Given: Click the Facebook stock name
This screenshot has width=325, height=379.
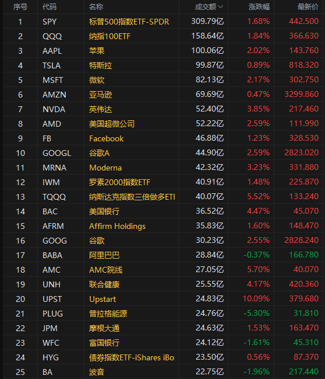Looking at the screenshot, I should coord(107,138).
